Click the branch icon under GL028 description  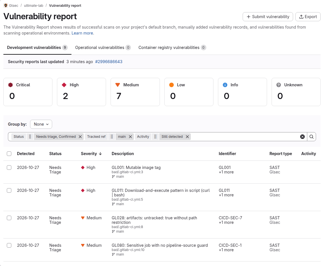pos(113,231)
